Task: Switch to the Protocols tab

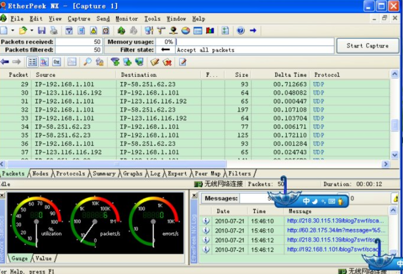Action: tap(71, 174)
